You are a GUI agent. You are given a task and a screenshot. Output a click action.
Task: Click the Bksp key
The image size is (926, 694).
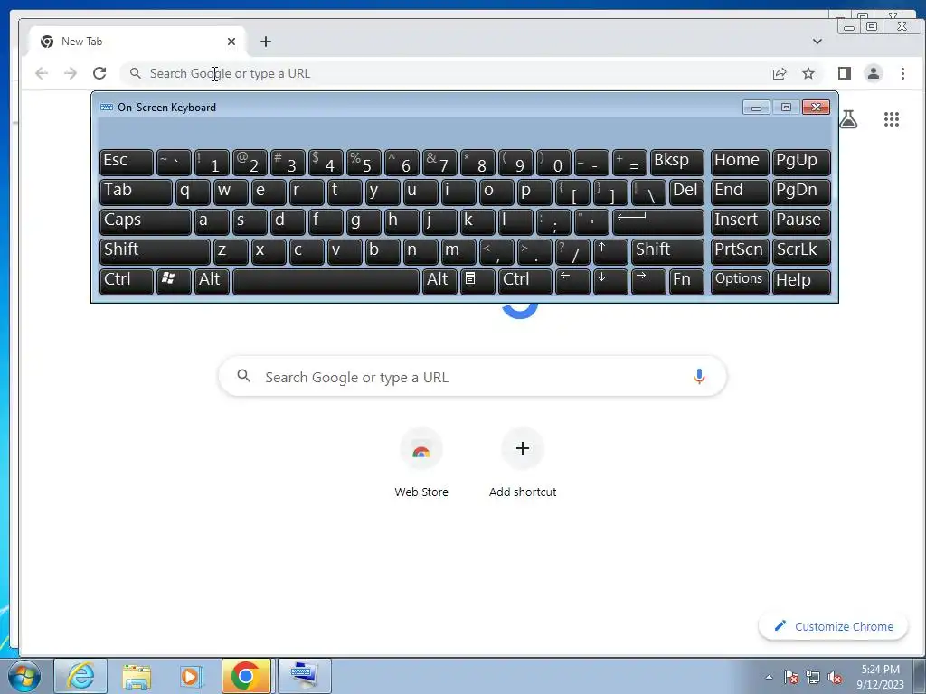coord(676,162)
